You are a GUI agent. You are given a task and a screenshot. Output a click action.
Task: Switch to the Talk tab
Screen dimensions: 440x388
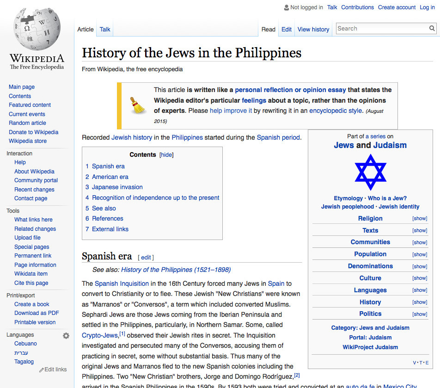point(104,29)
